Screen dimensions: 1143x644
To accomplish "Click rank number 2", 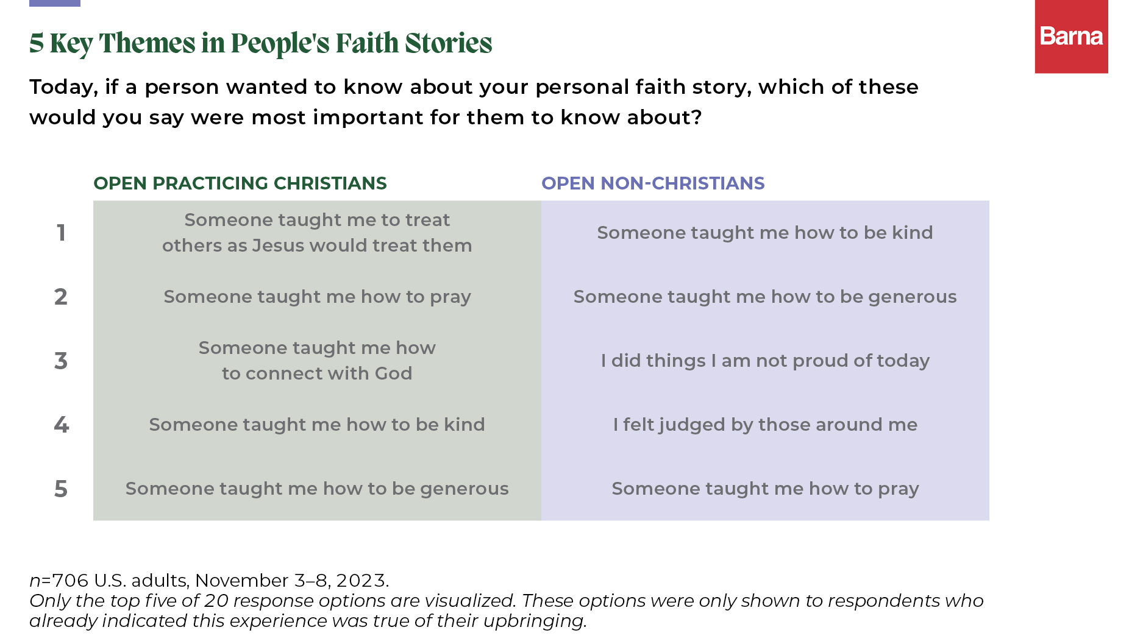I will pyautogui.click(x=61, y=297).
